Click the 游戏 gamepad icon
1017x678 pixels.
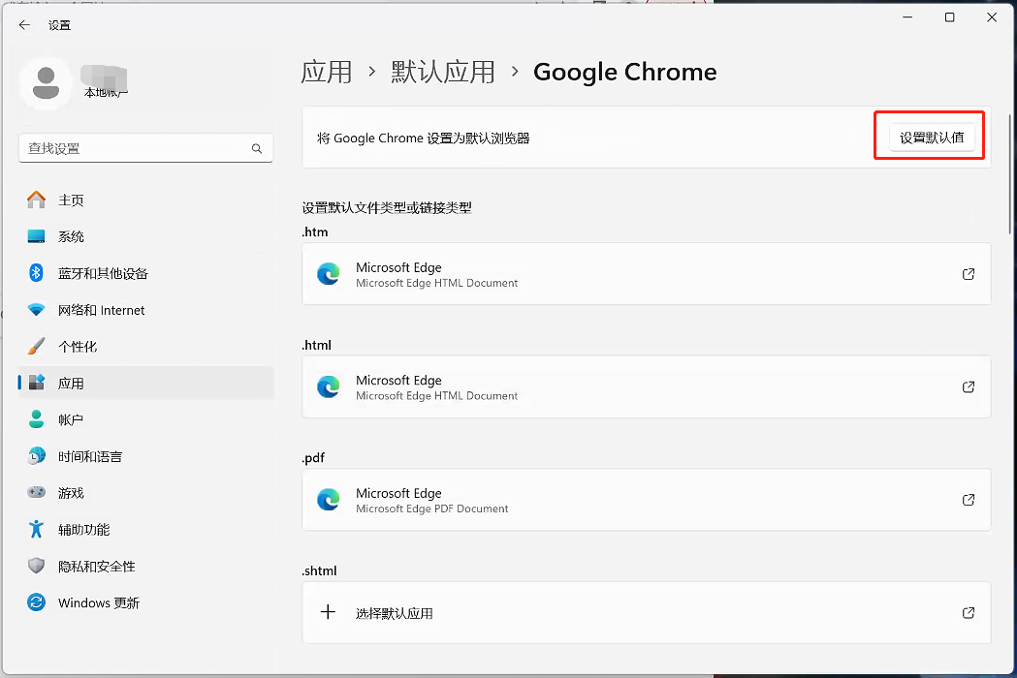pos(36,493)
